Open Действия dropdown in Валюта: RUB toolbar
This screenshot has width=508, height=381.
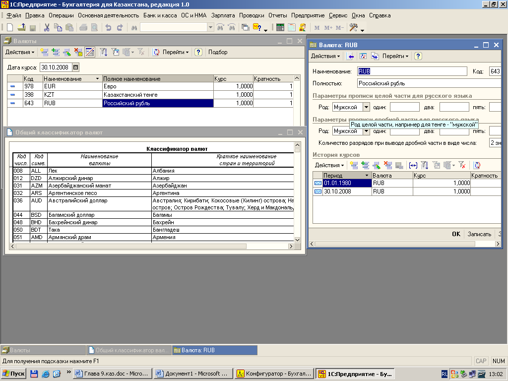click(x=325, y=56)
